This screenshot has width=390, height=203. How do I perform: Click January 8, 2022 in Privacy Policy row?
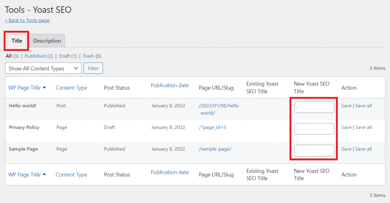pyautogui.click(x=168, y=127)
